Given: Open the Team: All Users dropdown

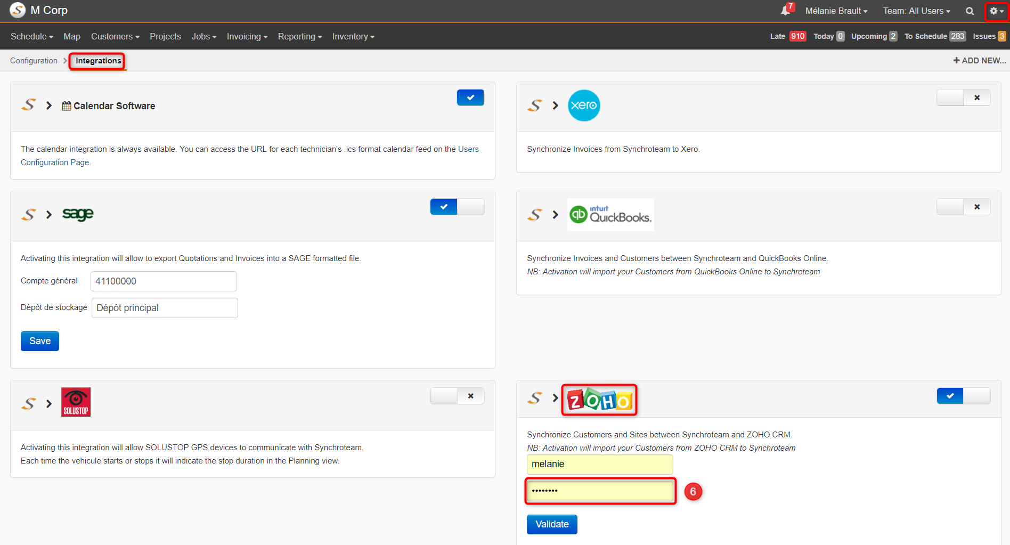Looking at the screenshot, I should (916, 11).
